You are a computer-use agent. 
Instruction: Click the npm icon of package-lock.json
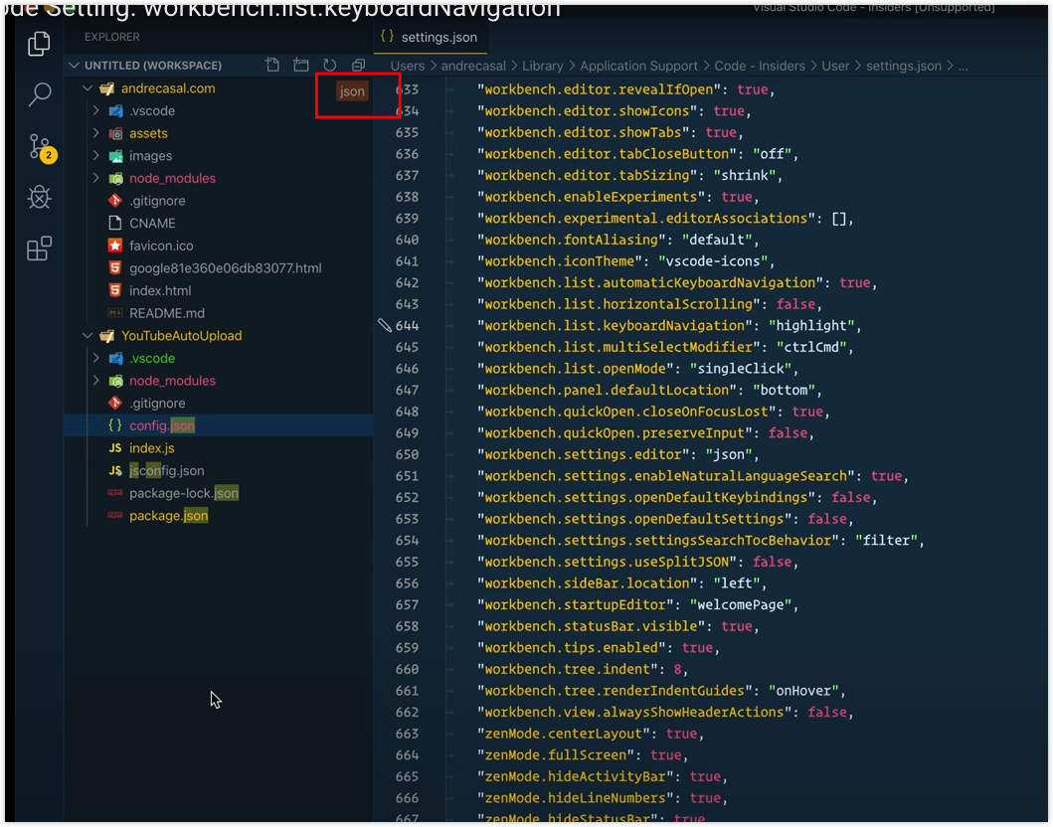[x=114, y=493]
